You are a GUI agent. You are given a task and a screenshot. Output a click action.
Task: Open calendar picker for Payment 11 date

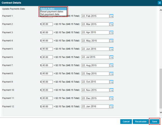point(112,98)
